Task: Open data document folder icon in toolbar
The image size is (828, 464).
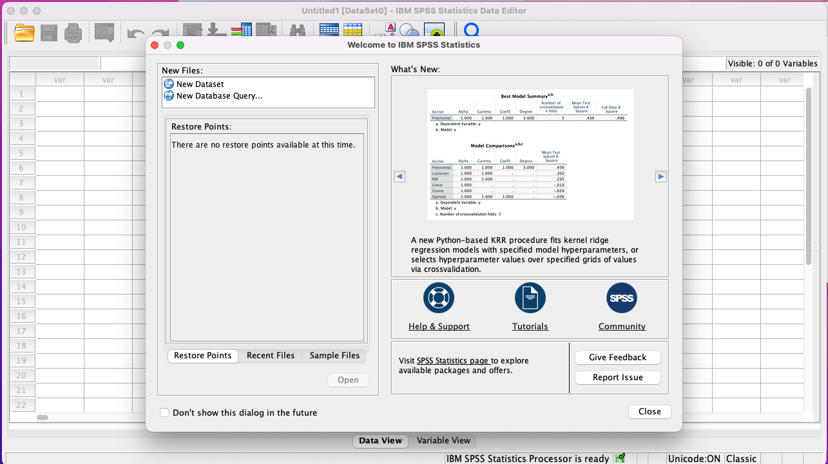Action: pyautogui.click(x=24, y=32)
